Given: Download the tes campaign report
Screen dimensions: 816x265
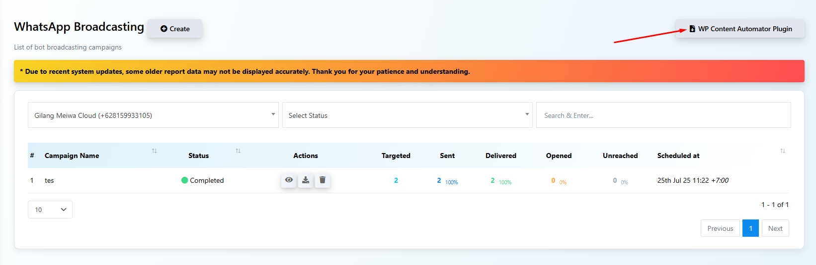Looking at the screenshot, I should pos(306,180).
